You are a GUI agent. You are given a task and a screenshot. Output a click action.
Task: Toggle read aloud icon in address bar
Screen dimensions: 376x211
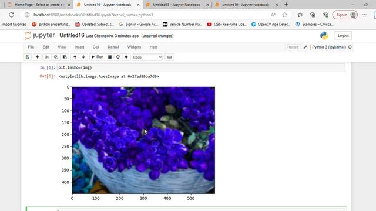[x=273, y=15]
